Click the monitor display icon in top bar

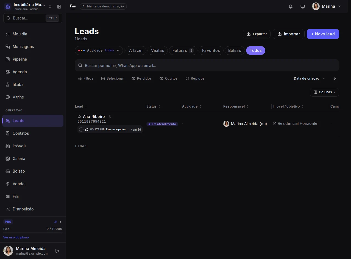[303, 7]
